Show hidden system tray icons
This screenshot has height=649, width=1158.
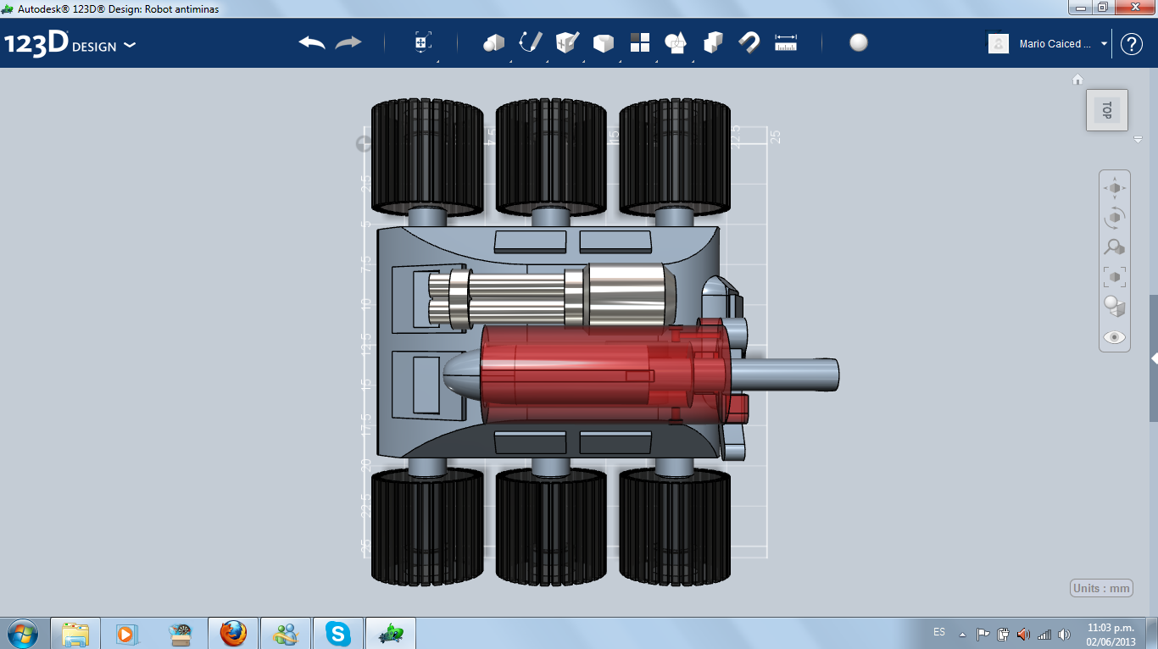point(962,634)
